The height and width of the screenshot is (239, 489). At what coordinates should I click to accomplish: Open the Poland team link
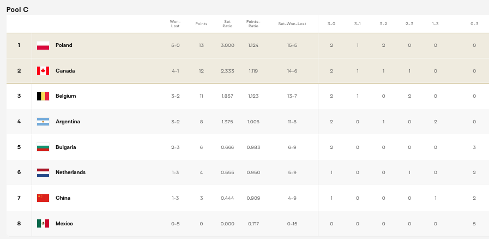[x=64, y=45]
